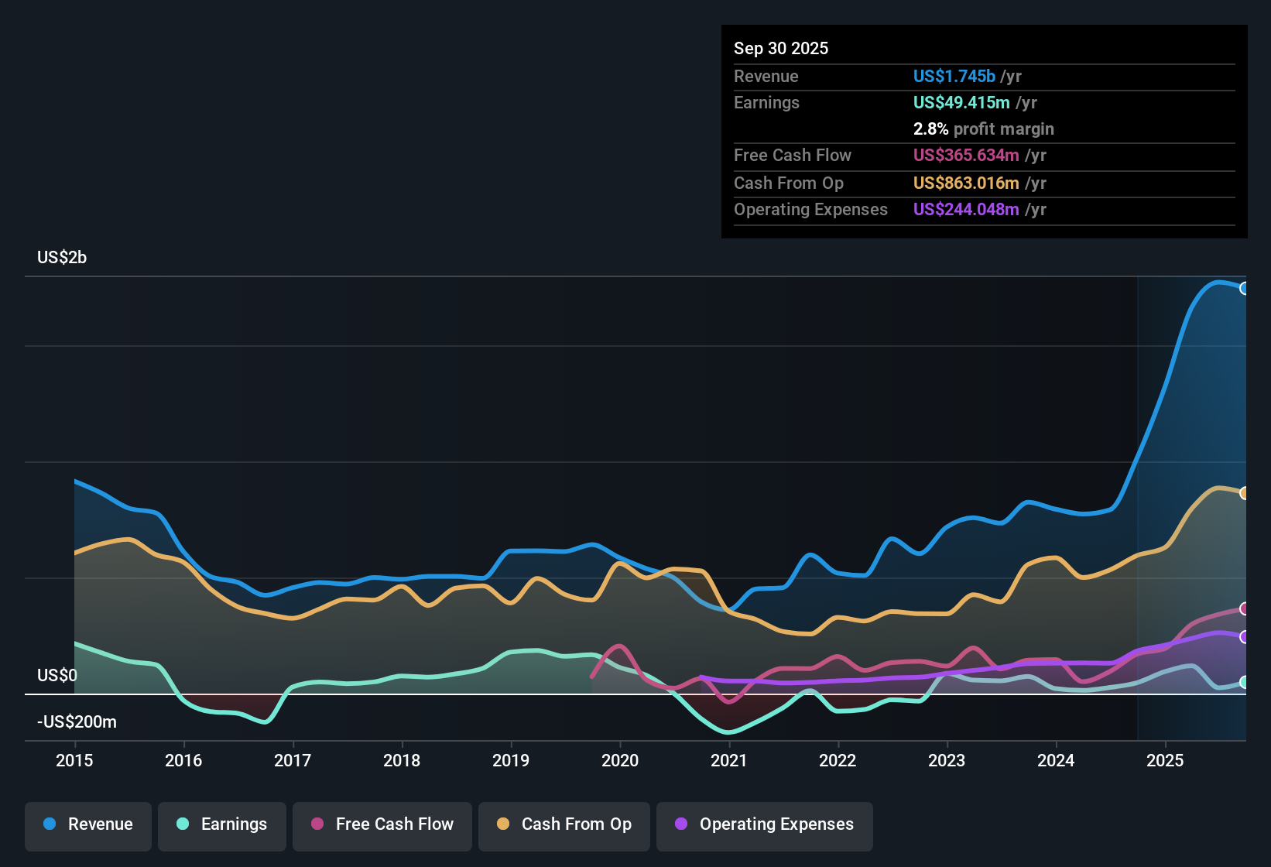Image resolution: width=1271 pixels, height=867 pixels.
Task: Click the 2023 x-axis year label
Action: (x=947, y=761)
